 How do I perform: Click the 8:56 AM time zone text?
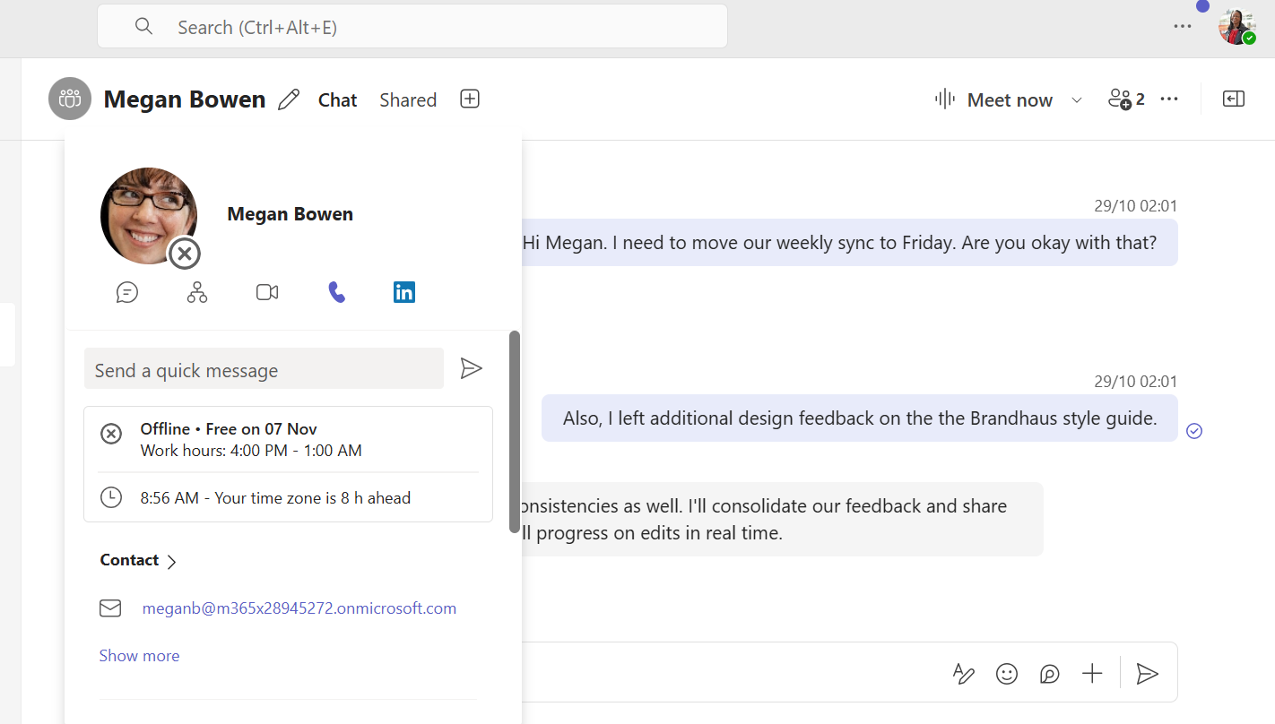(275, 497)
